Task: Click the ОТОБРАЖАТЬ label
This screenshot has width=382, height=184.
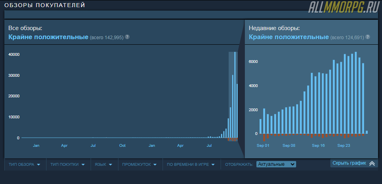Action: pos(239,165)
